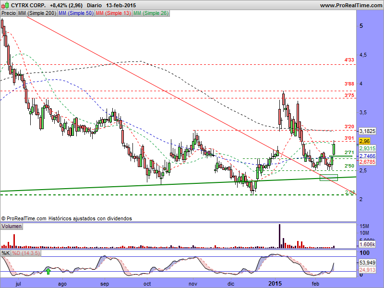Click the Diario timeframe text
This screenshot has width=384, height=288.
94,5
